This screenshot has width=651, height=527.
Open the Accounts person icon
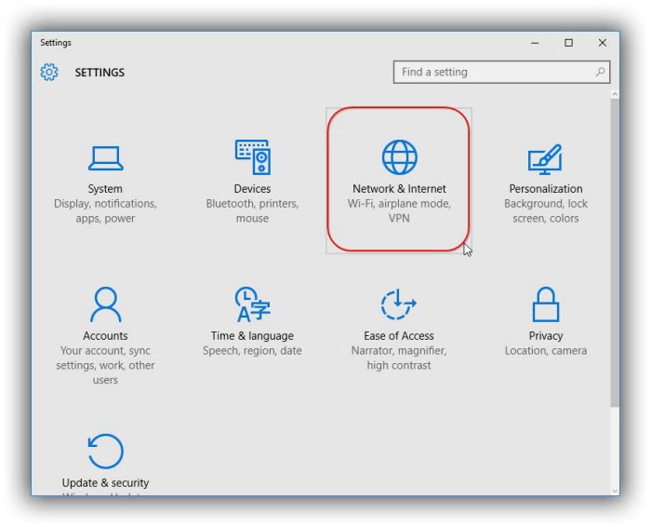click(x=105, y=304)
